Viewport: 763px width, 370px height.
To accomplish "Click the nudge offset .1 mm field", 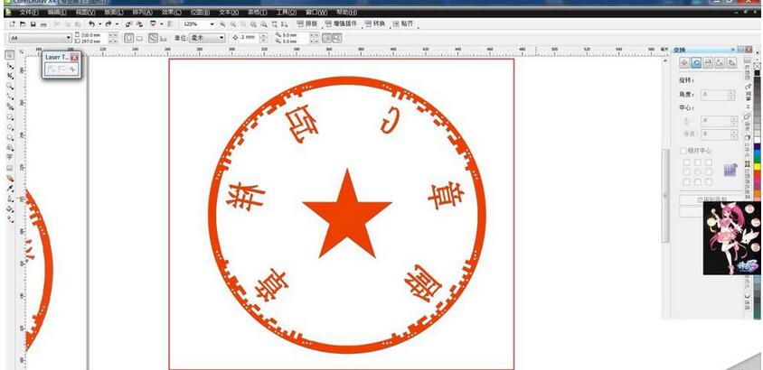I will pos(249,37).
